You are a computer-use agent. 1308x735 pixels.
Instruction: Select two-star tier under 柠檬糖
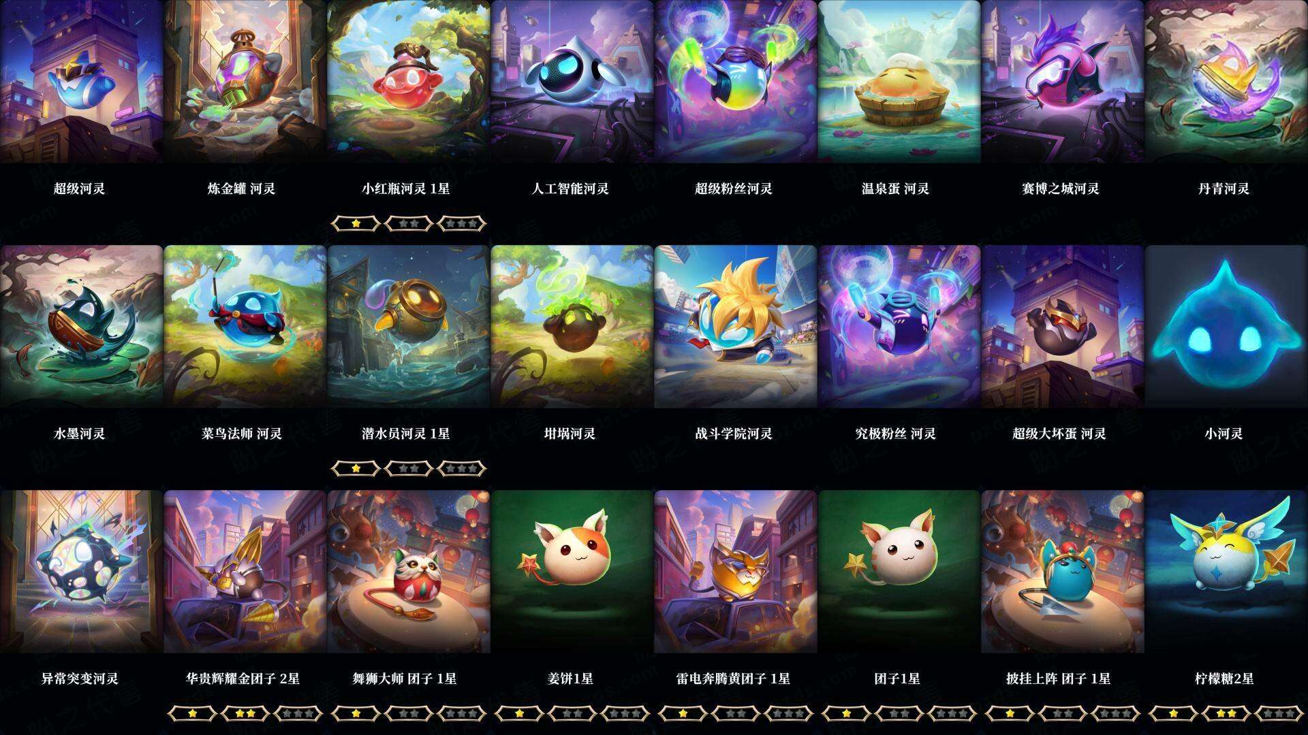[1226, 713]
